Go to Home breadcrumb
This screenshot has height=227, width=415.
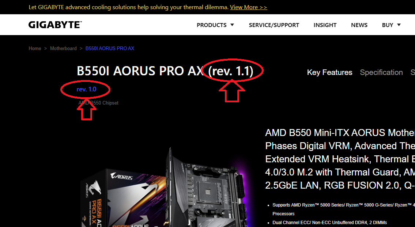[35, 48]
